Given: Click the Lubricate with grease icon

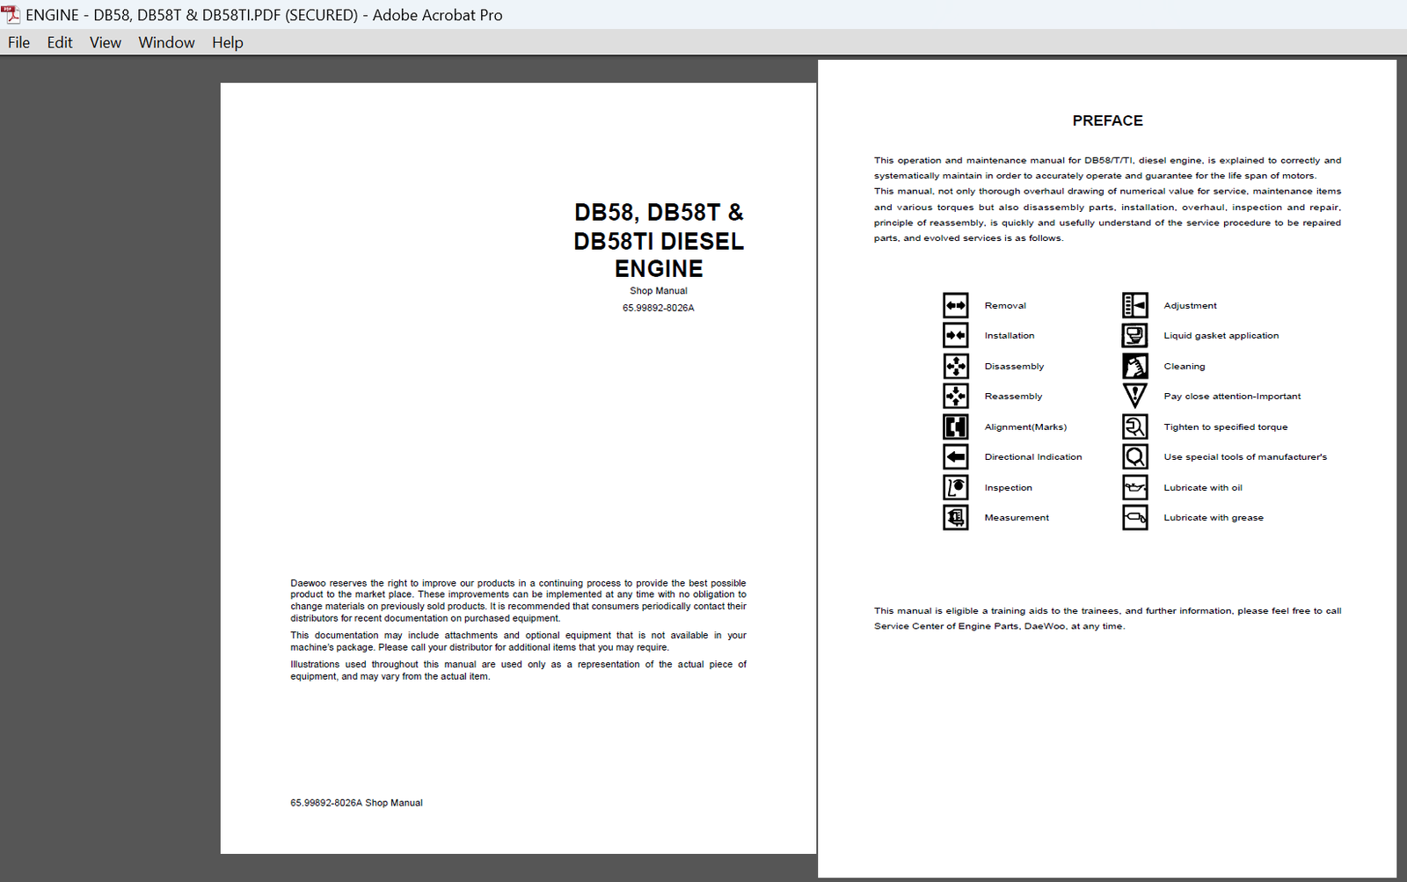Looking at the screenshot, I should point(1135,517).
